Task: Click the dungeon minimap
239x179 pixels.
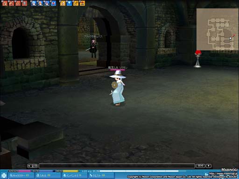Action: [x=218, y=29]
